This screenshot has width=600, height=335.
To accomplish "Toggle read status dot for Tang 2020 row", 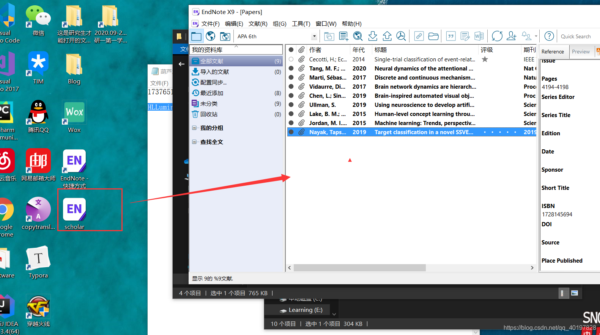I will 291,68.
